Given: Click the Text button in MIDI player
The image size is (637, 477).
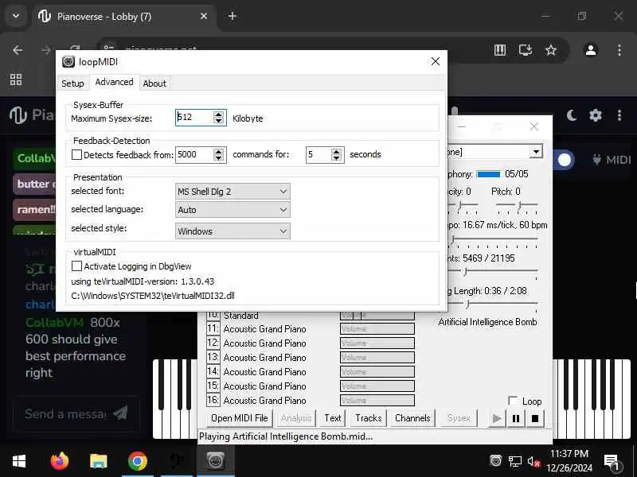Looking at the screenshot, I should (x=333, y=418).
